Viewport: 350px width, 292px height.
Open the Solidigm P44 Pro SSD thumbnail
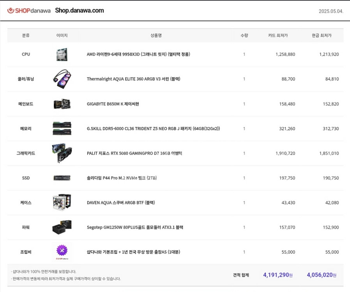tap(62, 178)
